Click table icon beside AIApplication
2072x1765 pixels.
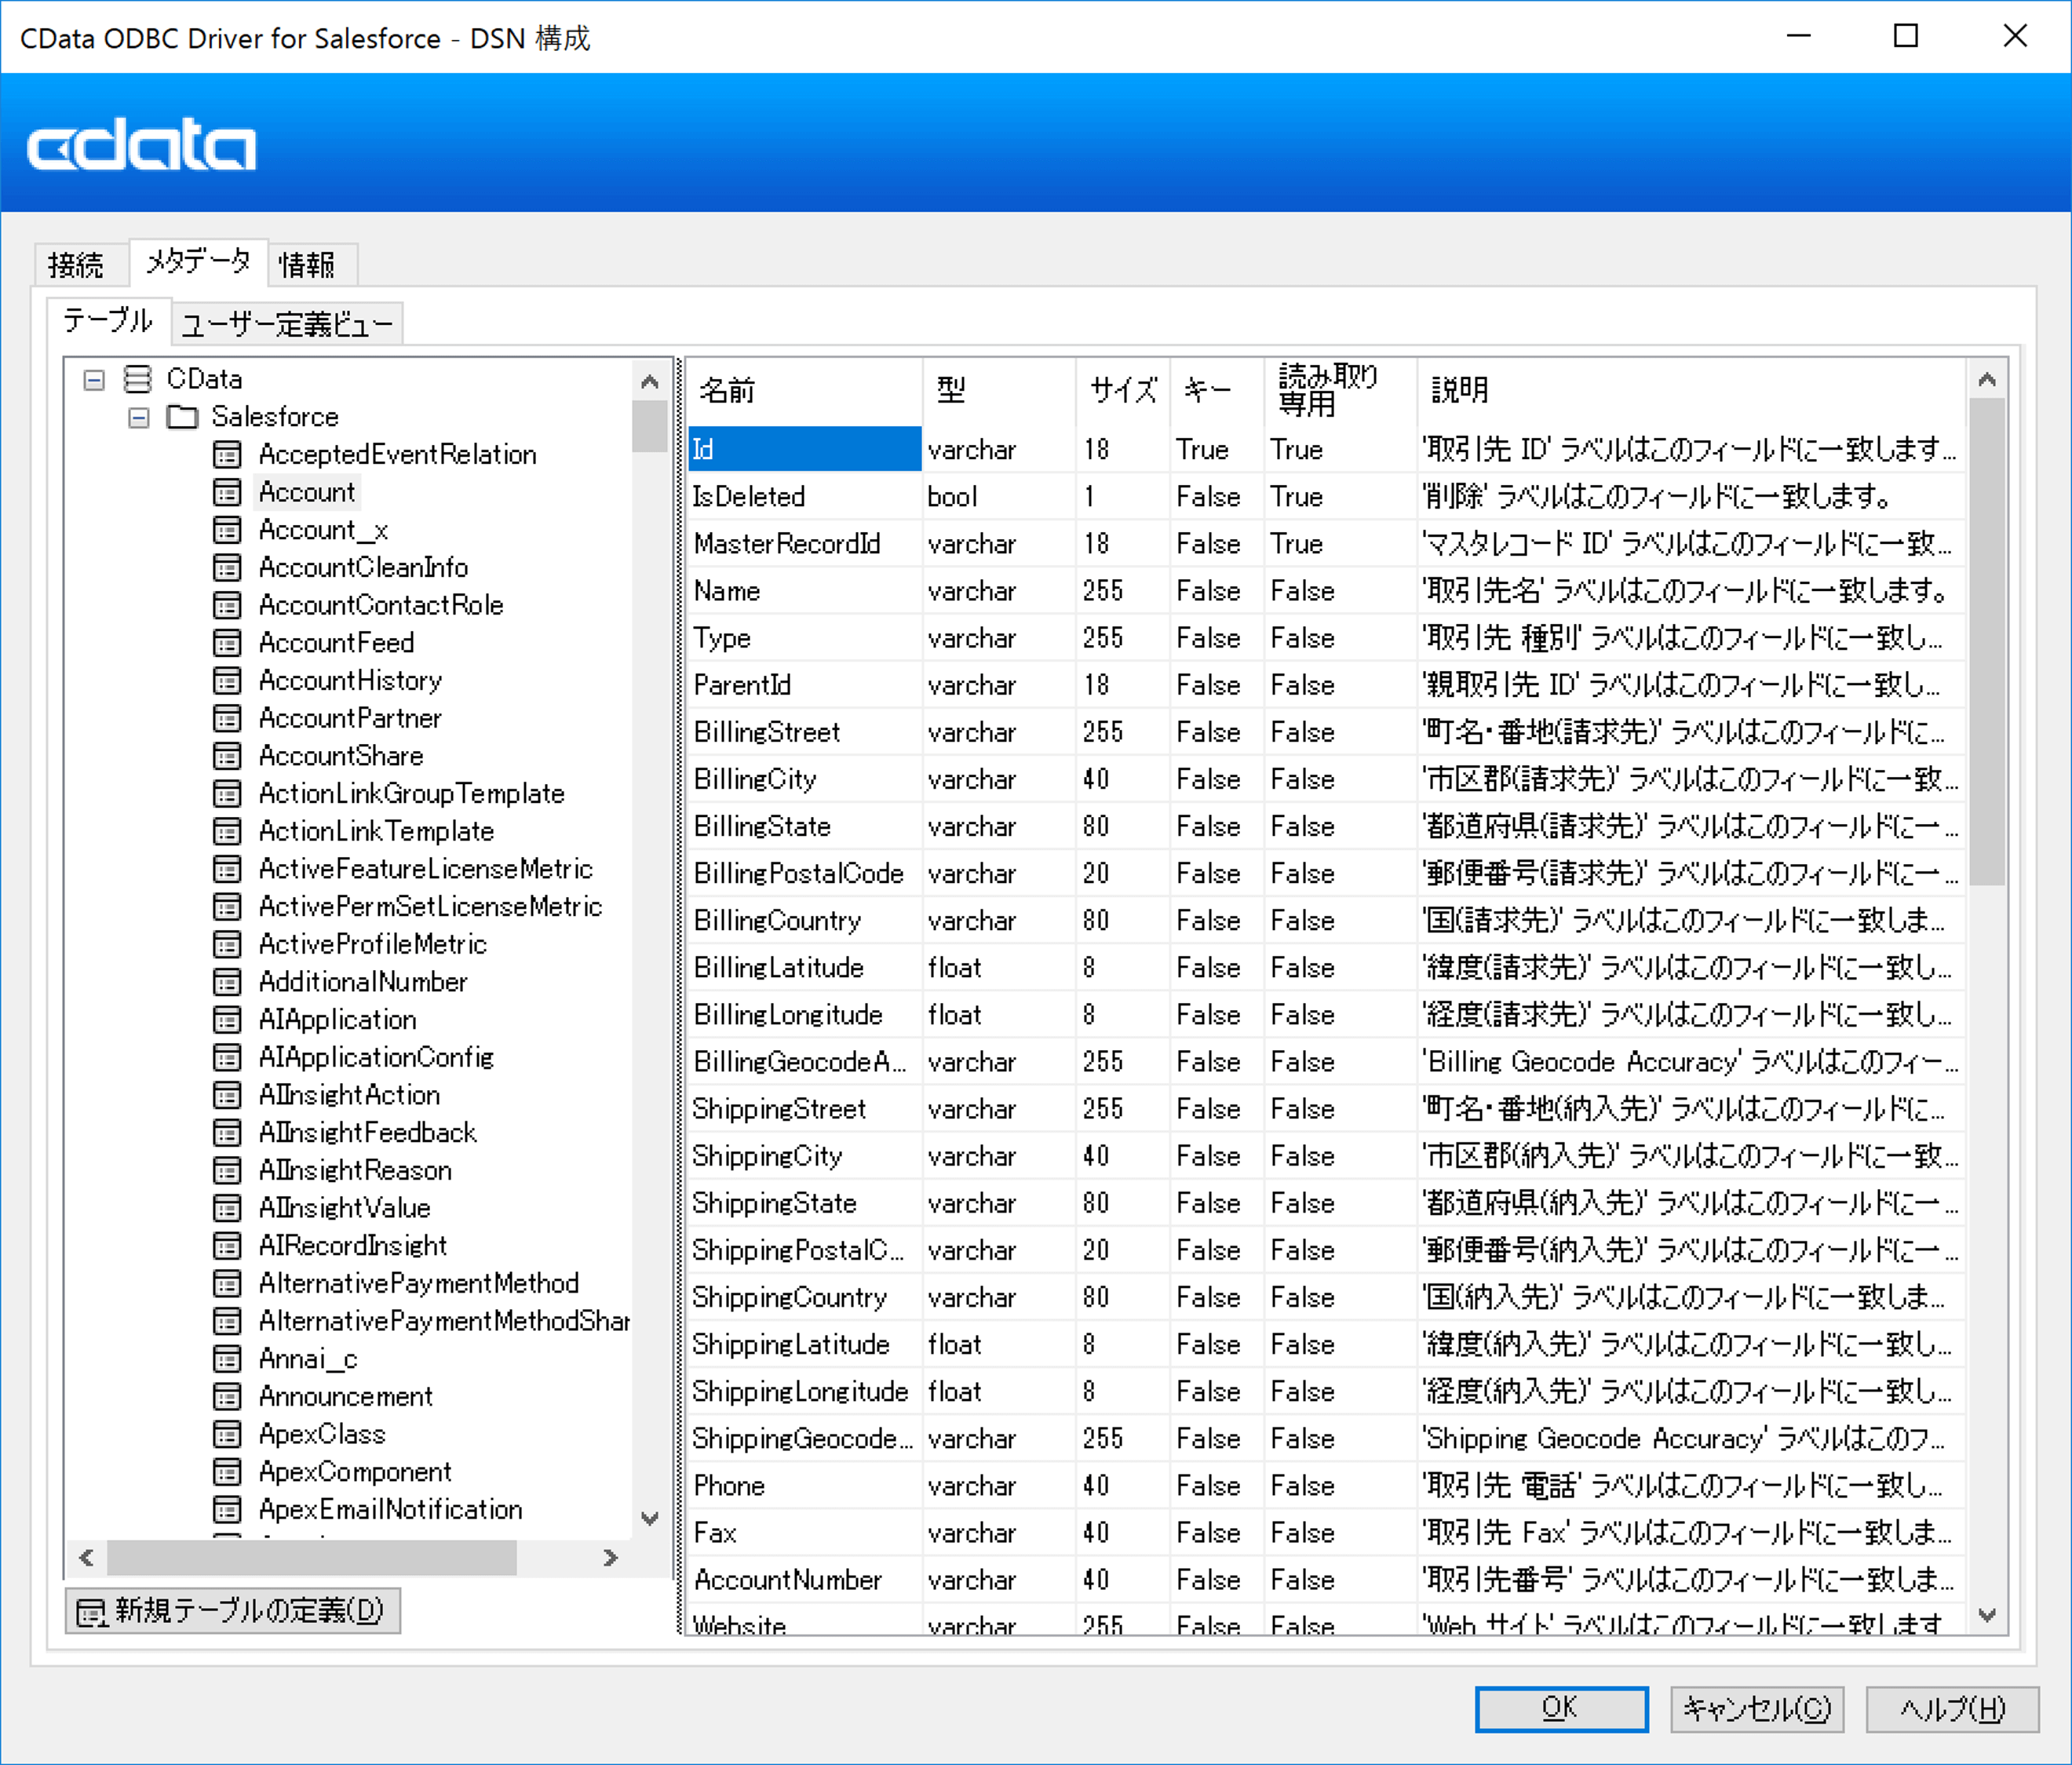tap(227, 1020)
